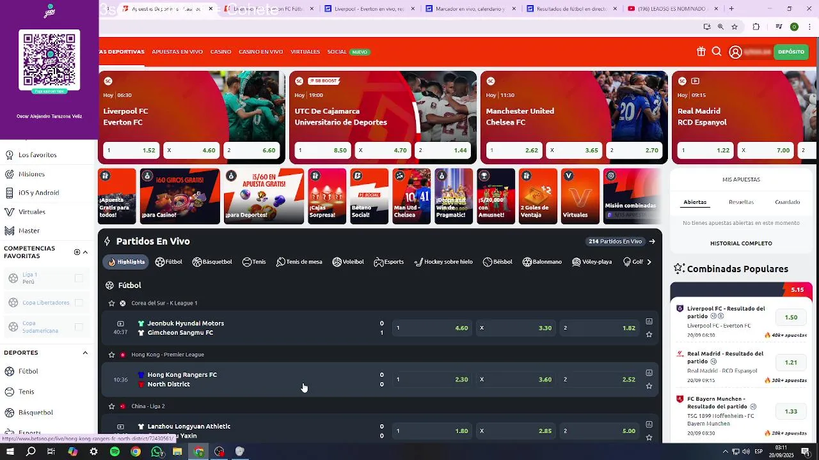The width and height of the screenshot is (819, 460).
Task: Bet on North District win at 2.52
Action: [x=600, y=379]
